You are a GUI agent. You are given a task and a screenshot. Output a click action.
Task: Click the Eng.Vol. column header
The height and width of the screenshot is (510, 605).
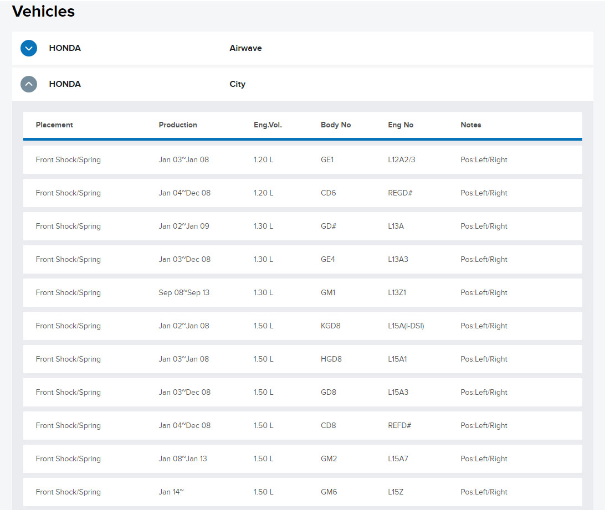tap(268, 125)
